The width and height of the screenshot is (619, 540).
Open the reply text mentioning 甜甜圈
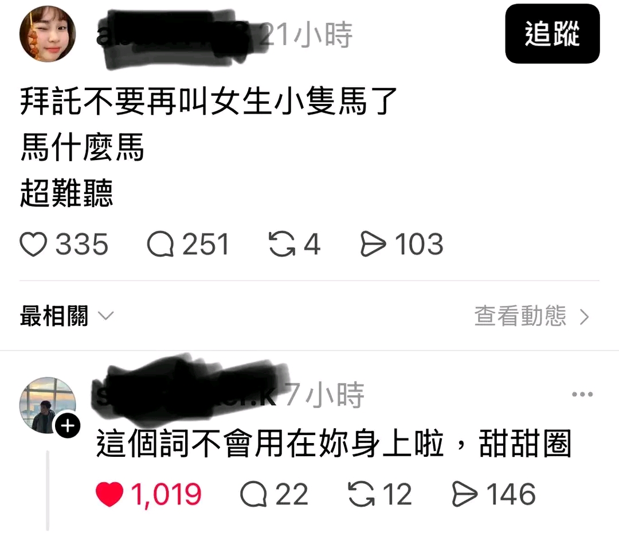334,443
